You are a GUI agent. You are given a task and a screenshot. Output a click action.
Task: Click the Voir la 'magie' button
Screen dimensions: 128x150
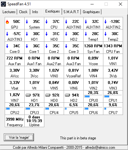pyautogui.click(x=19, y=137)
